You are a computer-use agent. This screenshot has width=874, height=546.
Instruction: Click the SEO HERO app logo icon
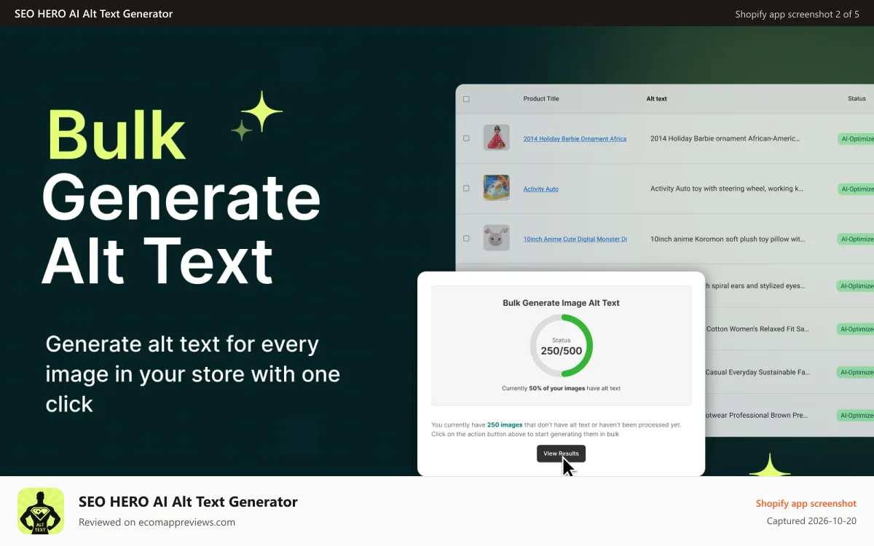coord(41,511)
